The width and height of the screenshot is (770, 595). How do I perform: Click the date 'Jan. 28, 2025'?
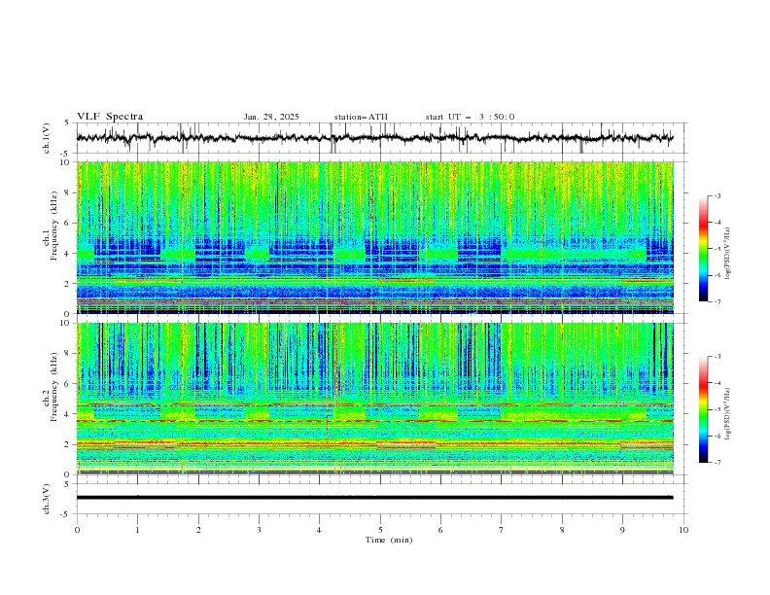pyautogui.click(x=271, y=117)
